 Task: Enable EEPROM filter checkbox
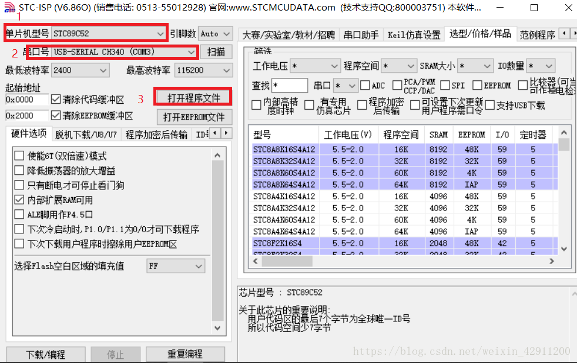click(x=477, y=85)
